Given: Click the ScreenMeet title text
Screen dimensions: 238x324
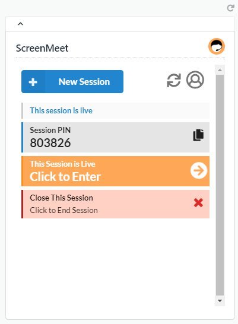Looking at the screenshot, I should point(42,48).
